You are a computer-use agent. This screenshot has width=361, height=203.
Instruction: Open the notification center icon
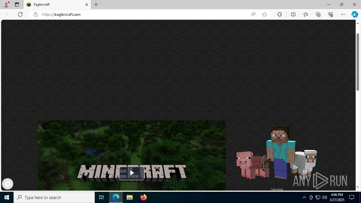click(352, 197)
